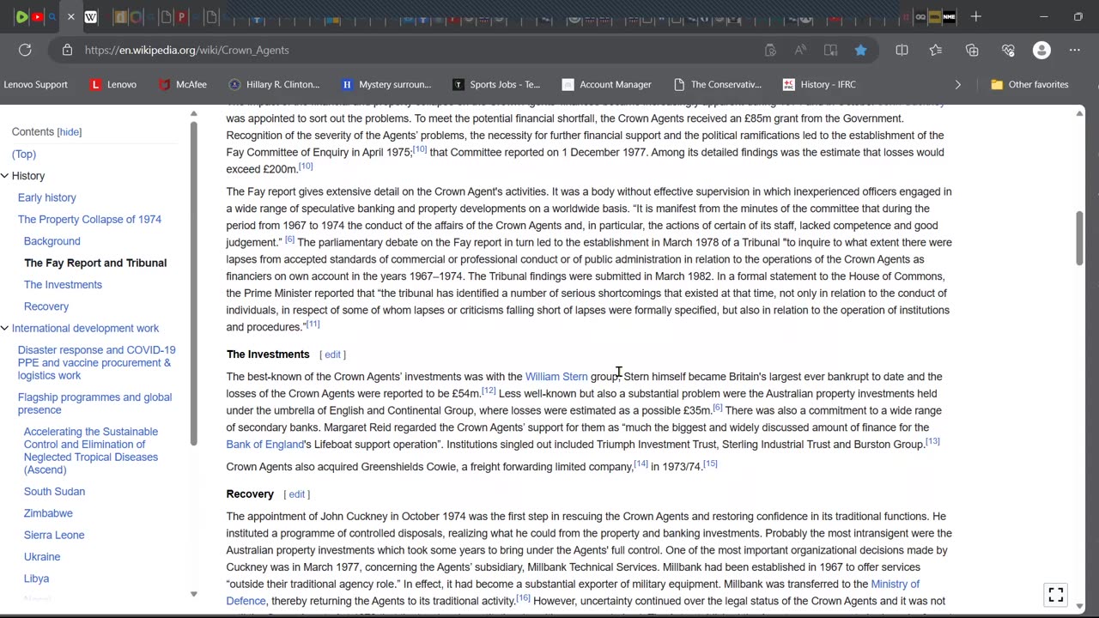
Task: Open immersive reader from address bar
Action: point(830,50)
